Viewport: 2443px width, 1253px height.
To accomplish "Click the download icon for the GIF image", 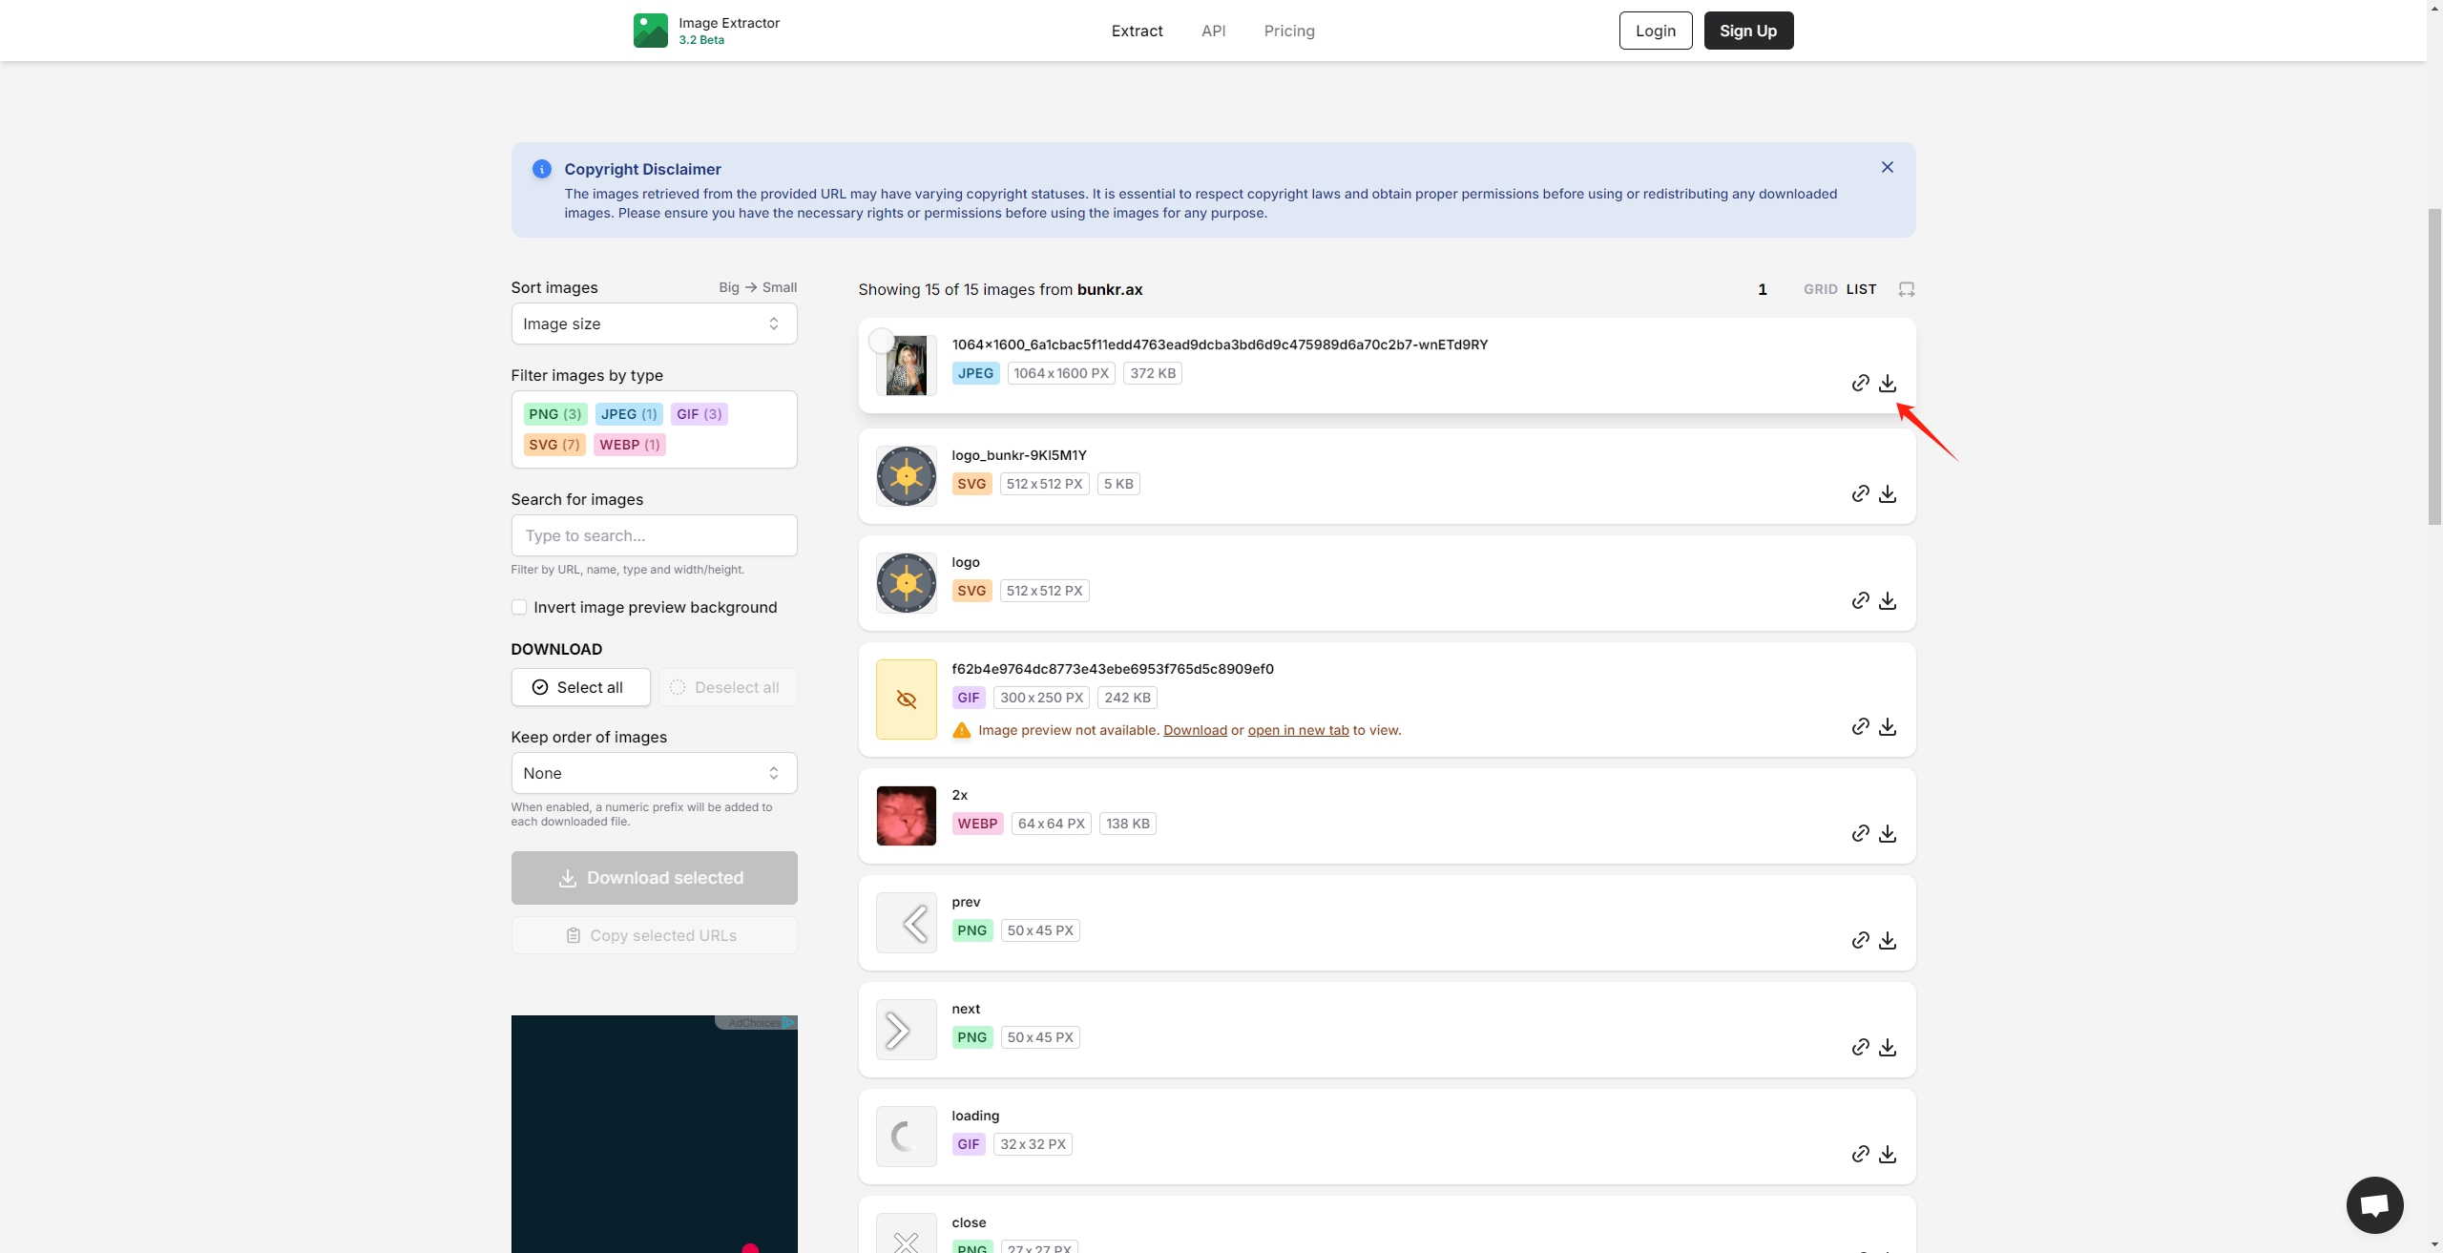I will pos(1887,727).
